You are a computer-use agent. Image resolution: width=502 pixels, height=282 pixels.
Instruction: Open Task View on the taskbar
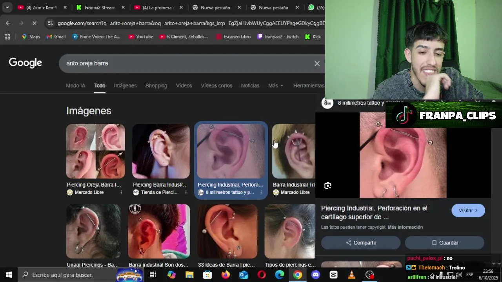pos(153,275)
